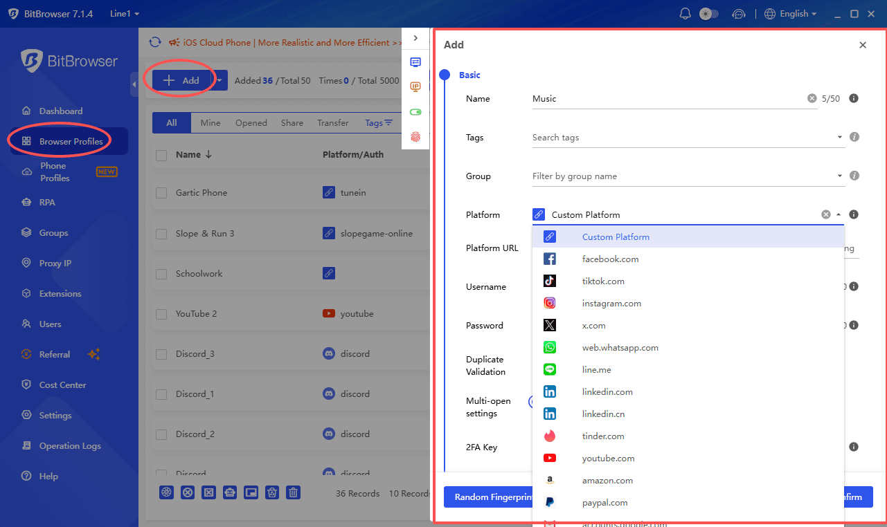Clear the Name field with its X icon
Viewport: 887px width, 527px height.
812,99
